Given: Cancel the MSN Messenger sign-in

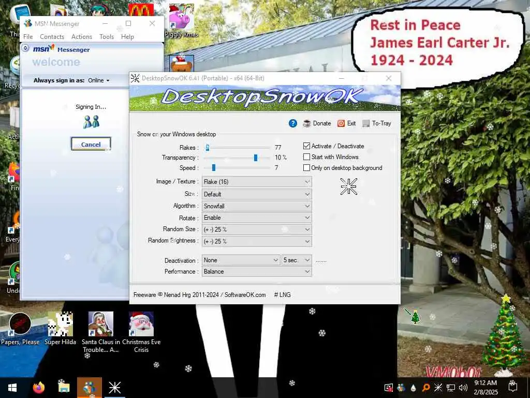Looking at the screenshot, I should point(91,144).
